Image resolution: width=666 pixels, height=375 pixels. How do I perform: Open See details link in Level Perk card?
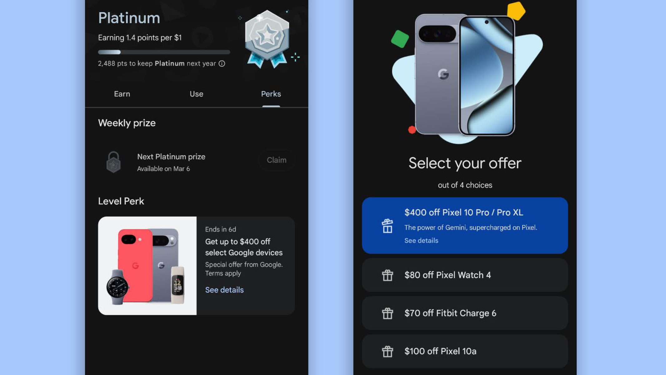tap(224, 290)
